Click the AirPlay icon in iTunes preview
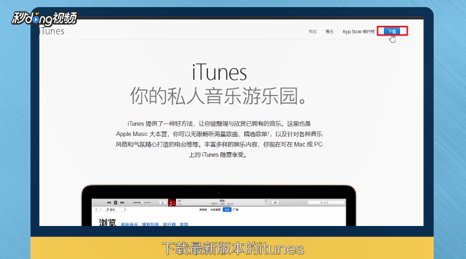The width and height of the screenshot is (466, 259). point(163,203)
